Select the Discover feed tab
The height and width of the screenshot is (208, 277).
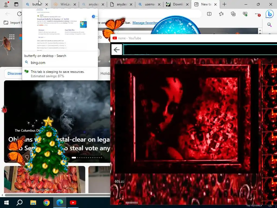[15, 73]
